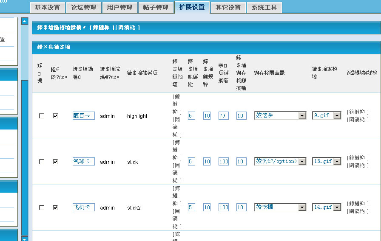Expand the wide dropdown in the stick2 row
Image resolution: width=381 pixels, height=241 pixels.
coord(280,207)
